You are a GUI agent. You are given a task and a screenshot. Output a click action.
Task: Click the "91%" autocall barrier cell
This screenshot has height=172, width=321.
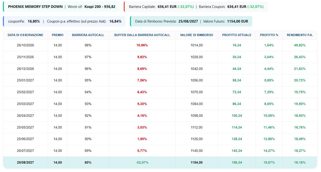88,127
